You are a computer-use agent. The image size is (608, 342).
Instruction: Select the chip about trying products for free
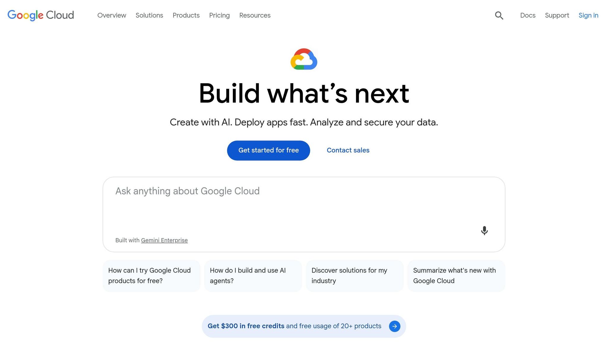[151, 275]
